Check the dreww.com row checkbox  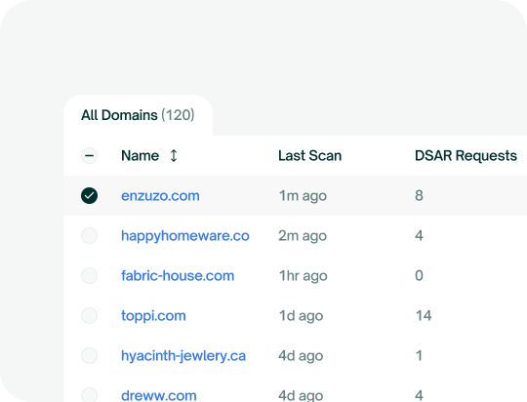point(90,395)
